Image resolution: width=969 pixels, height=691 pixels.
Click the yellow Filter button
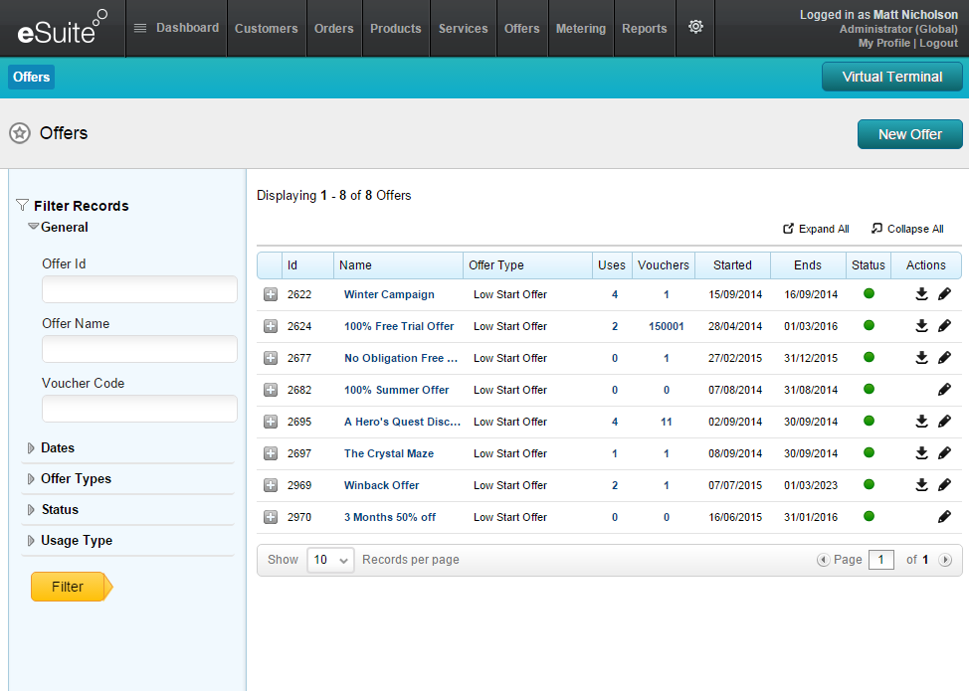(x=68, y=587)
